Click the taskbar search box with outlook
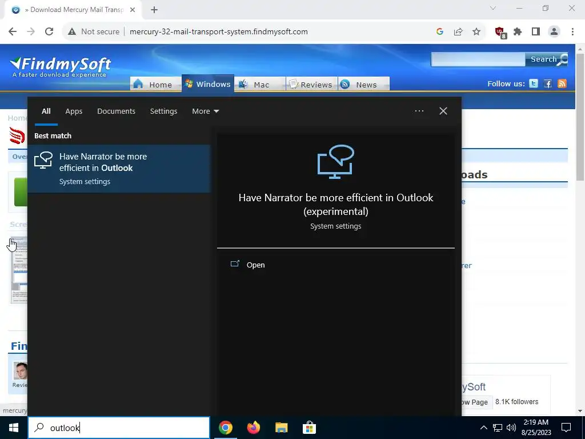The height and width of the screenshot is (439, 585). click(x=119, y=428)
